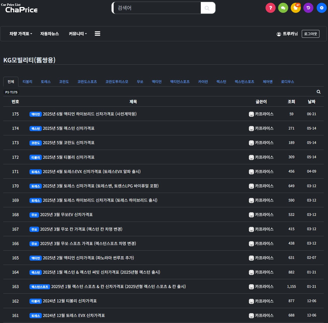Click the 날짜 column header
This screenshot has height=323, width=328.
312,102
